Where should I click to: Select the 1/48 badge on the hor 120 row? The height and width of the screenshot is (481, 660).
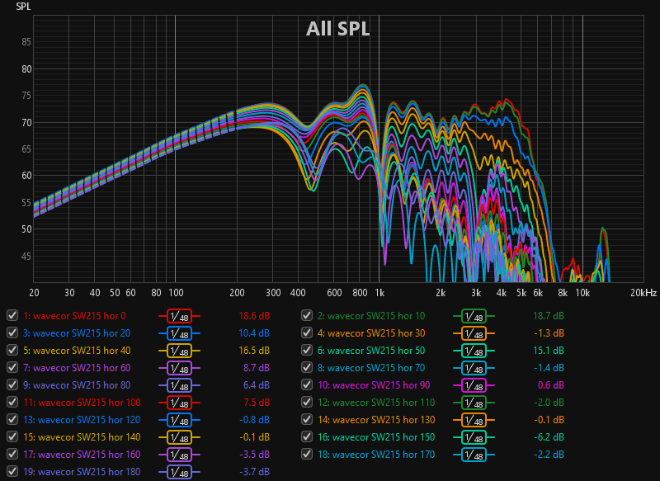(x=179, y=420)
